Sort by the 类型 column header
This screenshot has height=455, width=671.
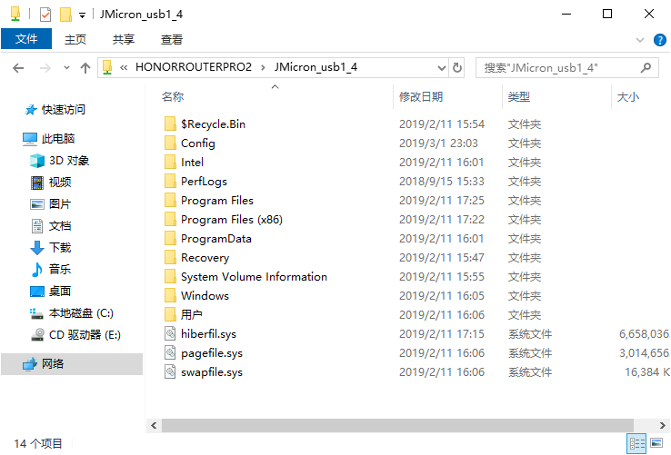point(518,96)
